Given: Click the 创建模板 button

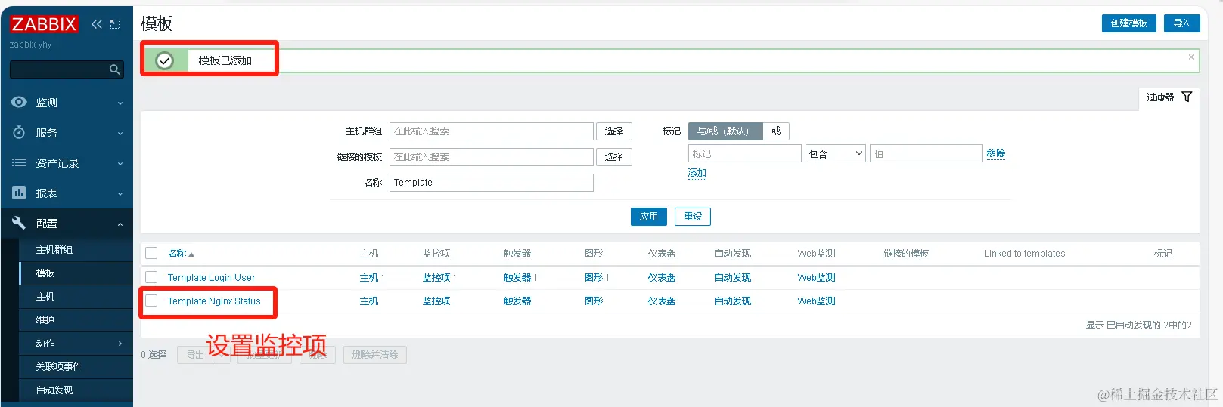Looking at the screenshot, I should 1128,23.
